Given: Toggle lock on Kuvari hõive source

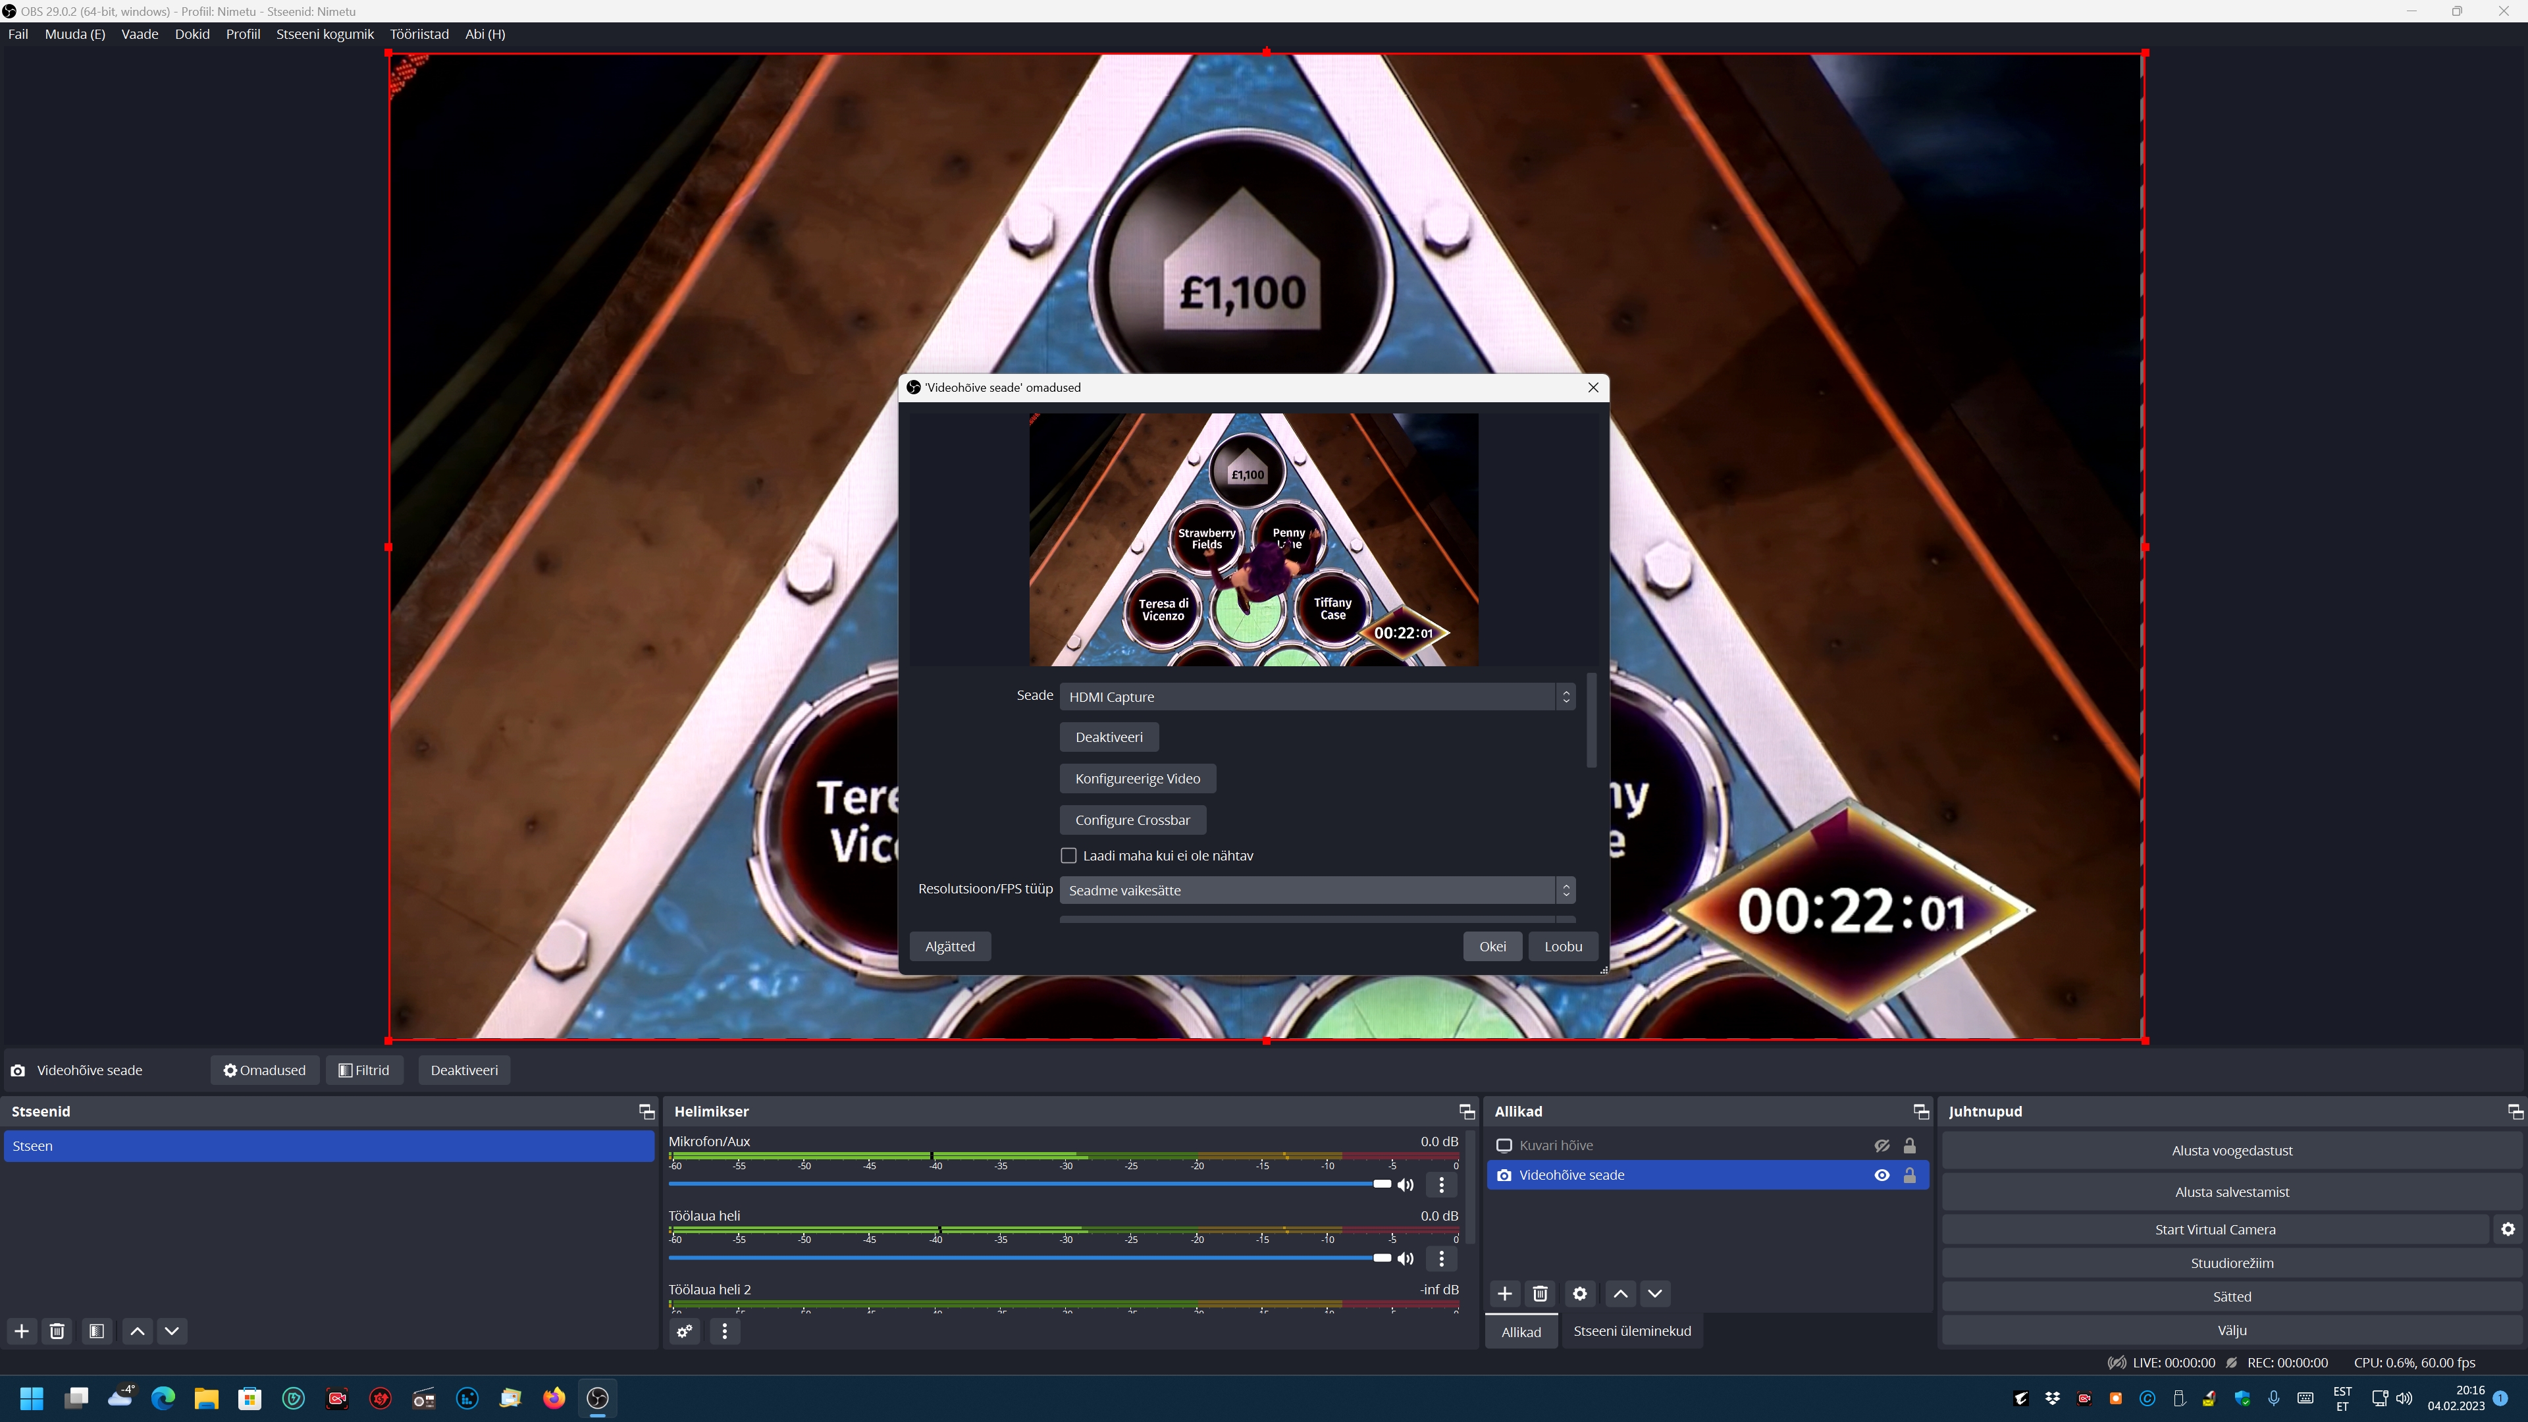Looking at the screenshot, I should [x=1909, y=1145].
